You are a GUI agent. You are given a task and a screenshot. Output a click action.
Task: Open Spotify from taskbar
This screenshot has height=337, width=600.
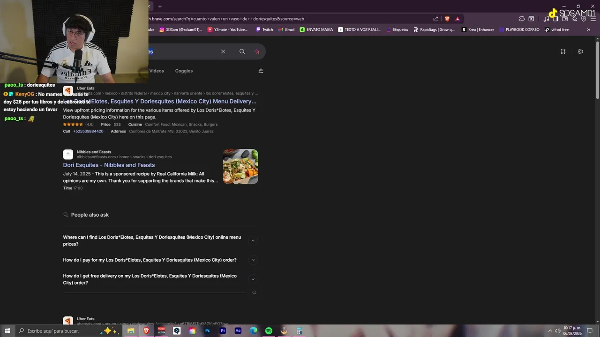[x=269, y=331]
